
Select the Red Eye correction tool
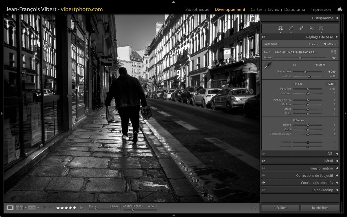(311, 28)
